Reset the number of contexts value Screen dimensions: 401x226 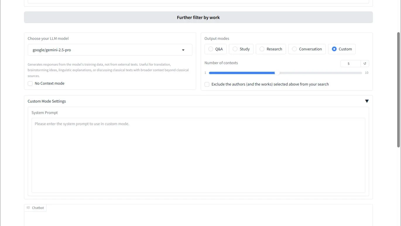(365, 64)
